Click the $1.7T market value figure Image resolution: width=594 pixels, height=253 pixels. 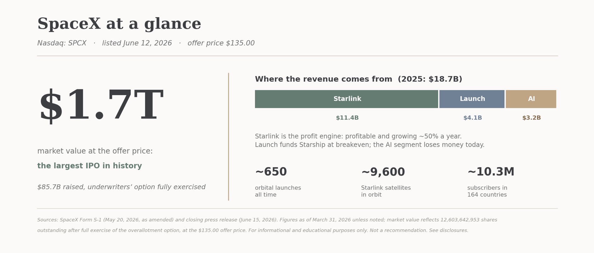pyautogui.click(x=101, y=106)
